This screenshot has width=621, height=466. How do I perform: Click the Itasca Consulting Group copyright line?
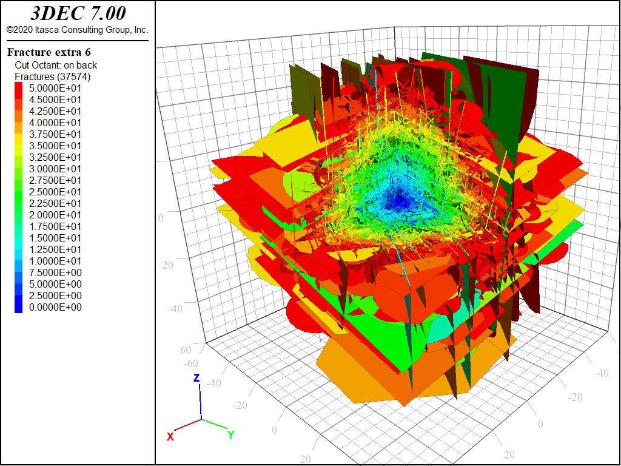point(77,30)
